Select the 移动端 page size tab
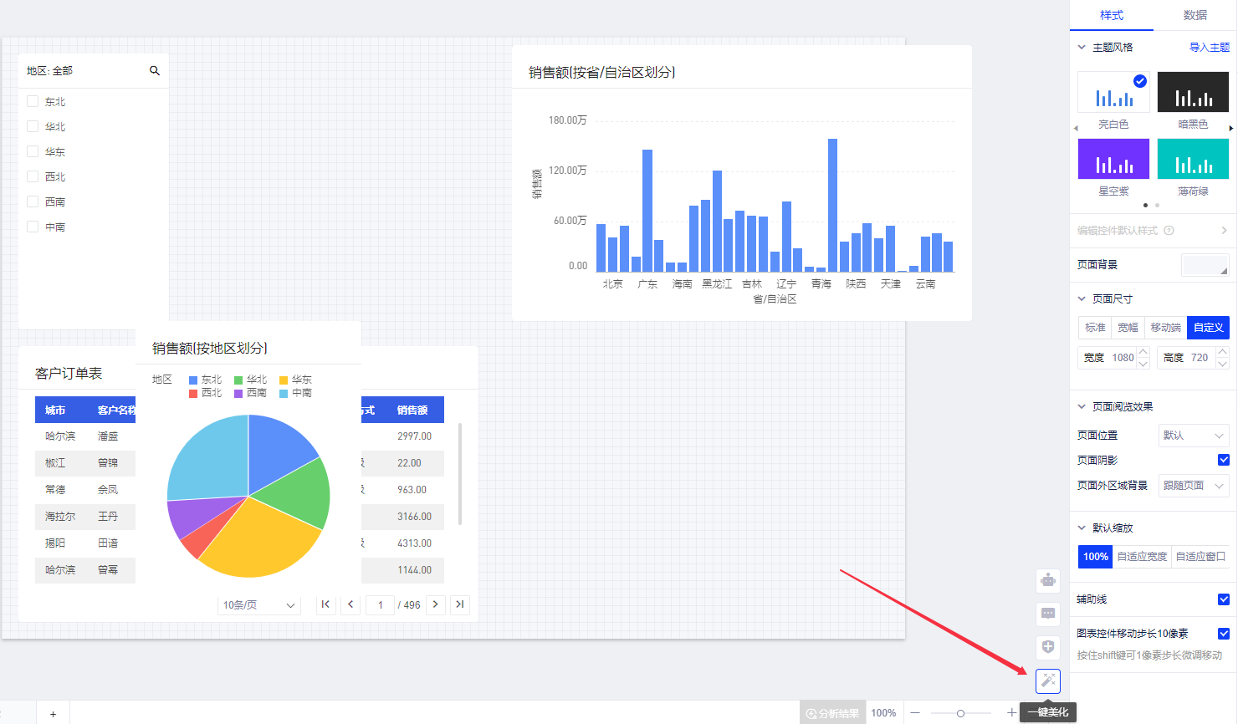The image size is (1238, 724). (1165, 328)
